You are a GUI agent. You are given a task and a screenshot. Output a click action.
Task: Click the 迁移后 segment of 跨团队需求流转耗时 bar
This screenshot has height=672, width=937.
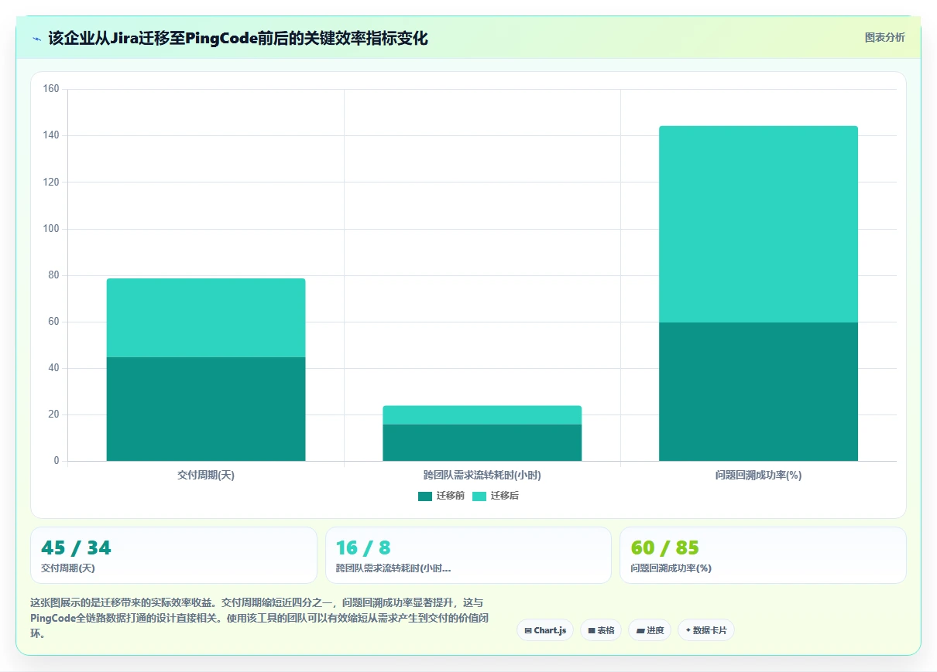[482, 415]
